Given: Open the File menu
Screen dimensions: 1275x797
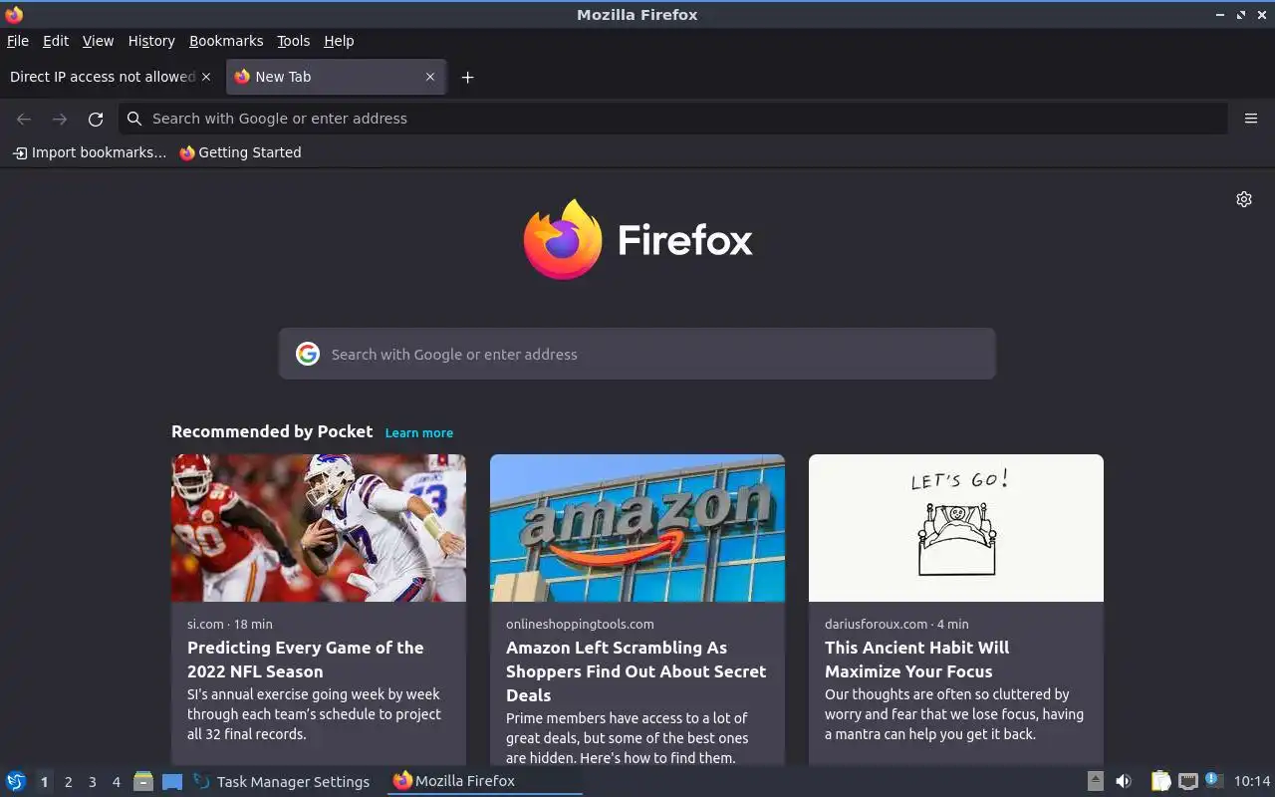Looking at the screenshot, I should point(18,41).
